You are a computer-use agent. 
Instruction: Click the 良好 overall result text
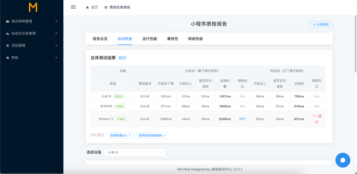coord(123,58)
